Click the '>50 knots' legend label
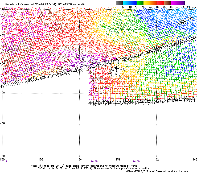The height and width of the screenshot is (173, 197). [189, 7]
